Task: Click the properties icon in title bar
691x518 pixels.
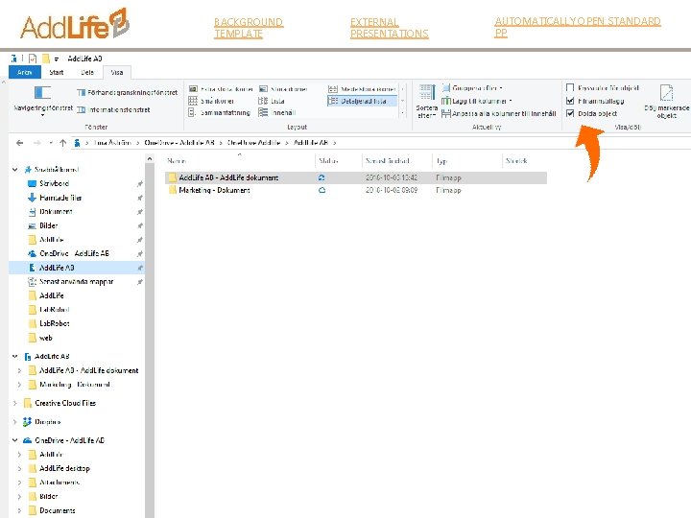Action: pyautogui.click(x=33, y=59)
